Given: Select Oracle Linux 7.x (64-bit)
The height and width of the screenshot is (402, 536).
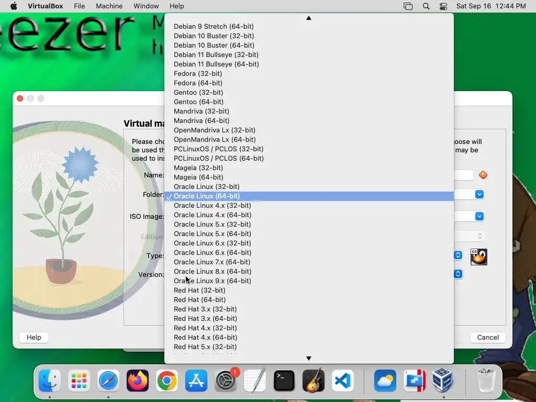Looking at the screenshot, I should (309, 262).
